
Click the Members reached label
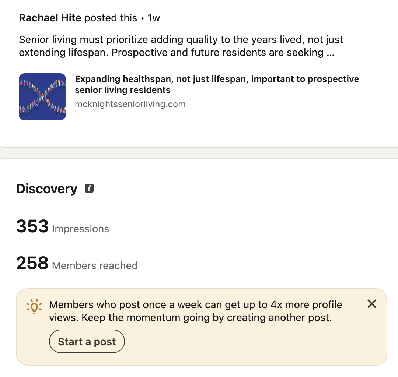(x=95, y=266)
